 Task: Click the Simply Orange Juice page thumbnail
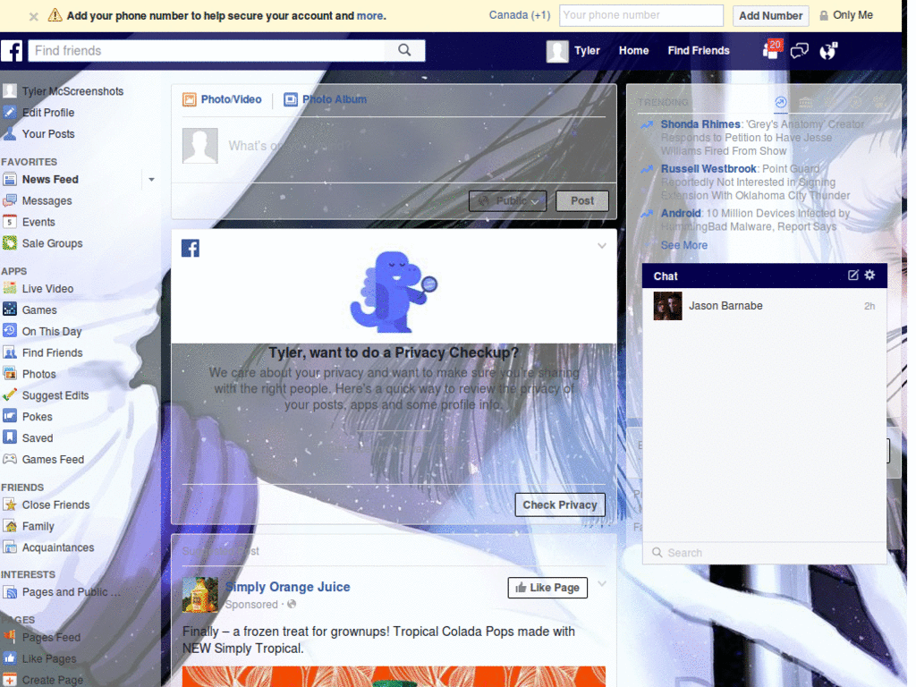pyautogui.click(x=199, y=595)
